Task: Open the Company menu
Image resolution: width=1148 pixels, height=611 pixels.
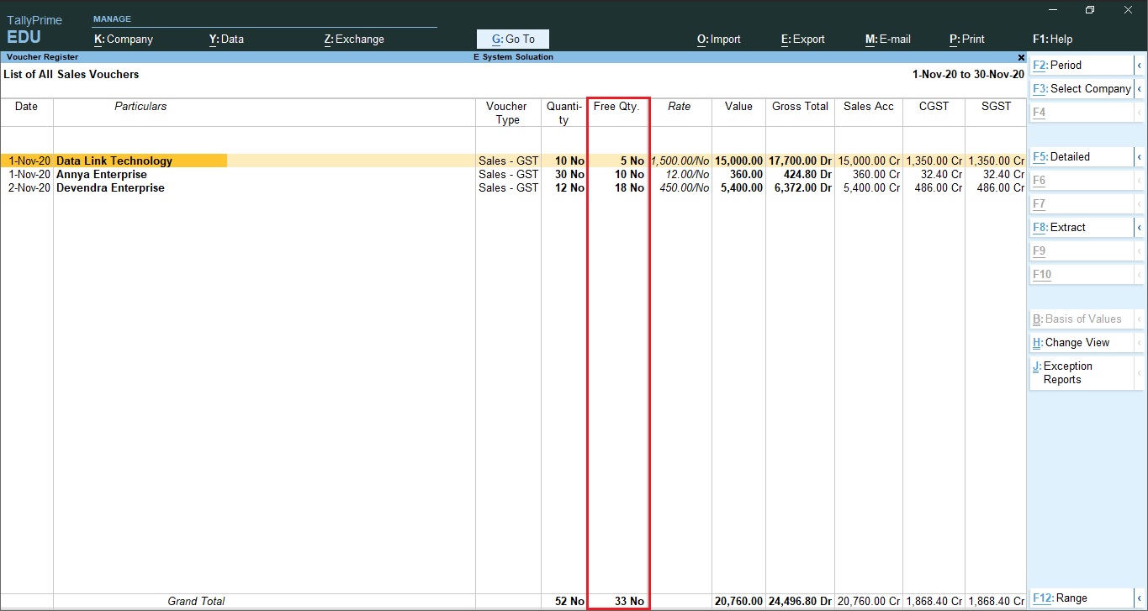Action: (x=123, y=39)
